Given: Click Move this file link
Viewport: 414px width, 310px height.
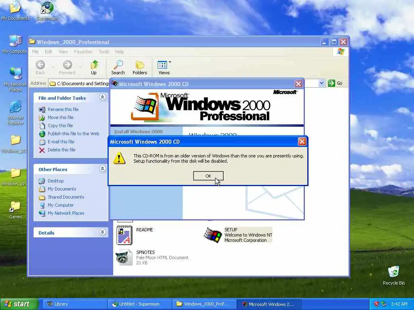Looking at the screenshot, I should 61,117.
